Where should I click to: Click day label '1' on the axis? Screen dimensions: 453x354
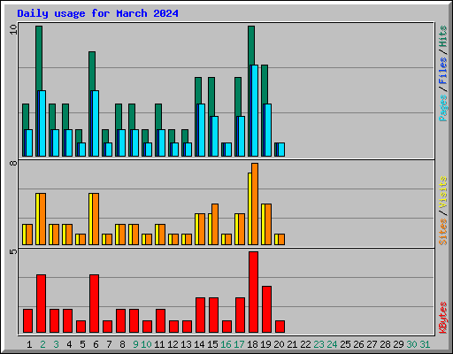29,344
